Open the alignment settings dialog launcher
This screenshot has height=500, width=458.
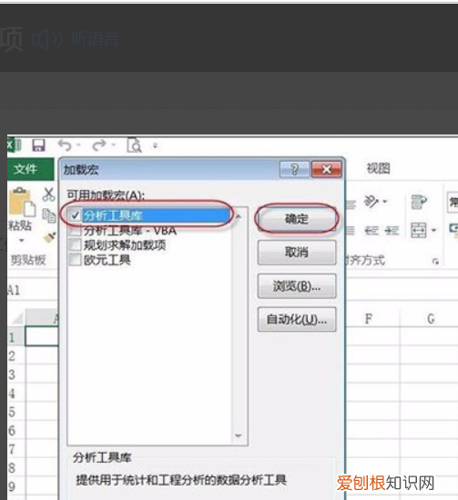pos(435,262)
